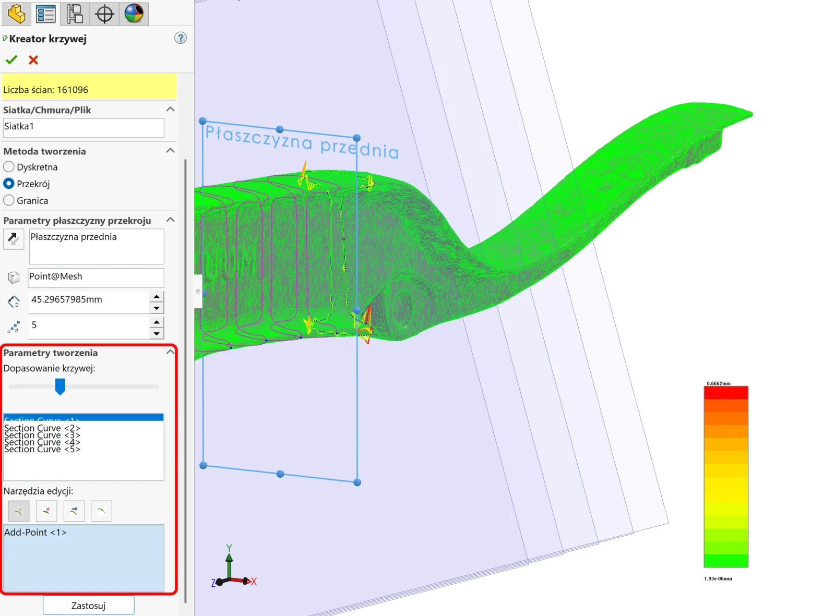The image size is (835, 616).
Task: Open the DisplayManager color sphere tab
Action: tap(134, 14)
